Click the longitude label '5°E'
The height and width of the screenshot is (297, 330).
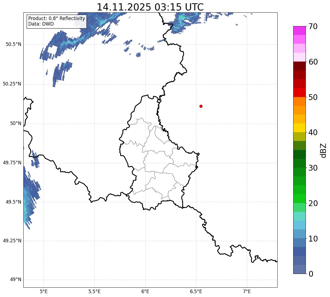tap(44, 291)
